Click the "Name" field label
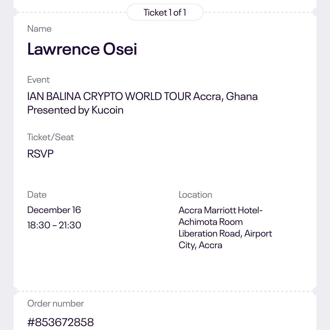 pos(39,29)
